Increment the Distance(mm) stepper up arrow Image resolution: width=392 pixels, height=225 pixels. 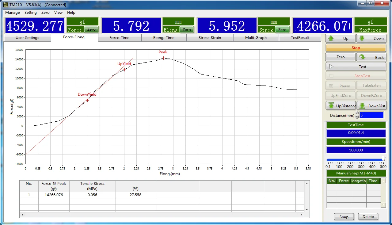click(357, 113)
